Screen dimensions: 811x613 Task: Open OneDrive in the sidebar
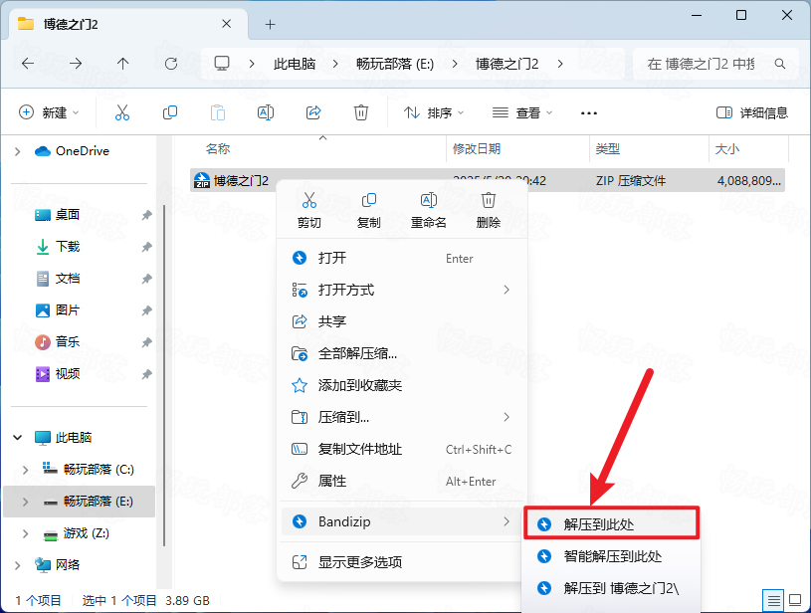tap(72, 151)
